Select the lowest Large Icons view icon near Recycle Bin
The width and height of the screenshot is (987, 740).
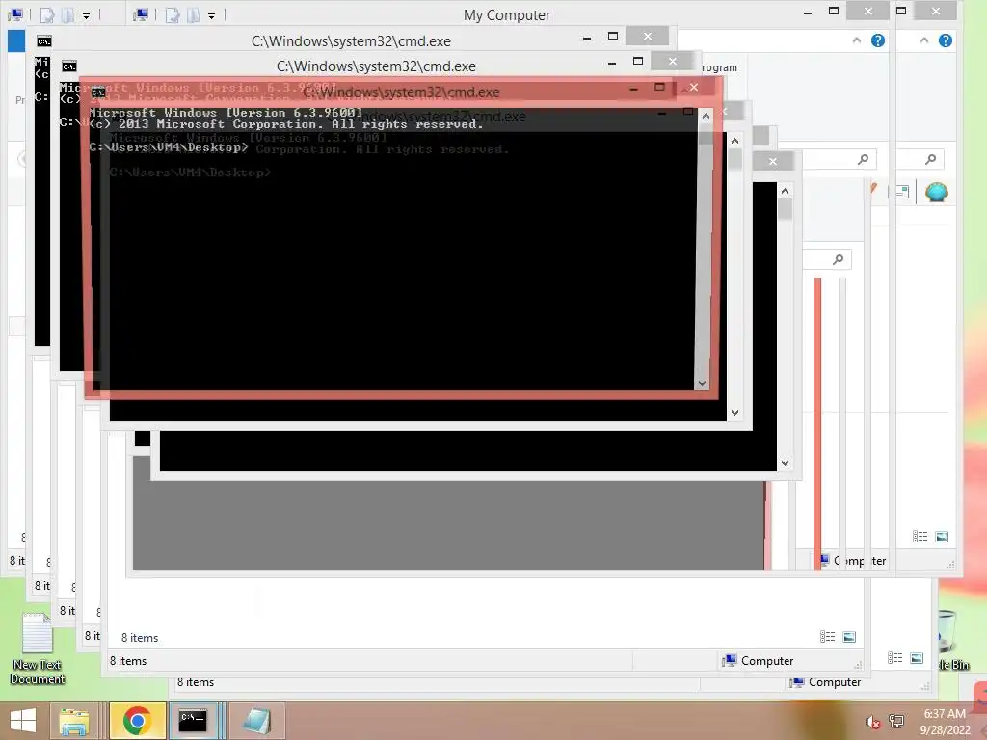click(x=917, y=658)
